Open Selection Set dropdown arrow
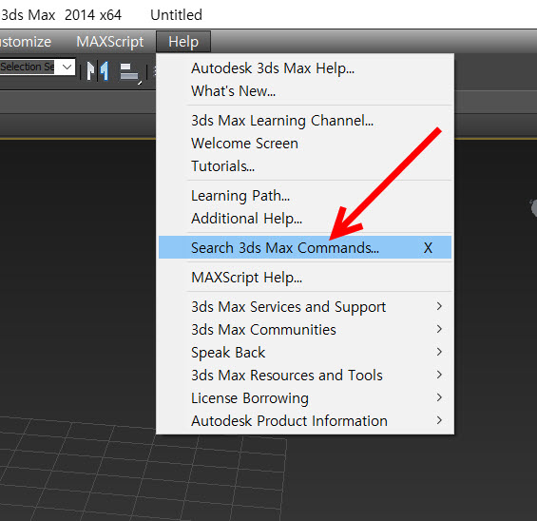Image resolution: width=537 pixels, height=521 pixels. pos(67,67)
